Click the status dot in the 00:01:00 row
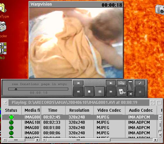164x144 pixels. 11,128
